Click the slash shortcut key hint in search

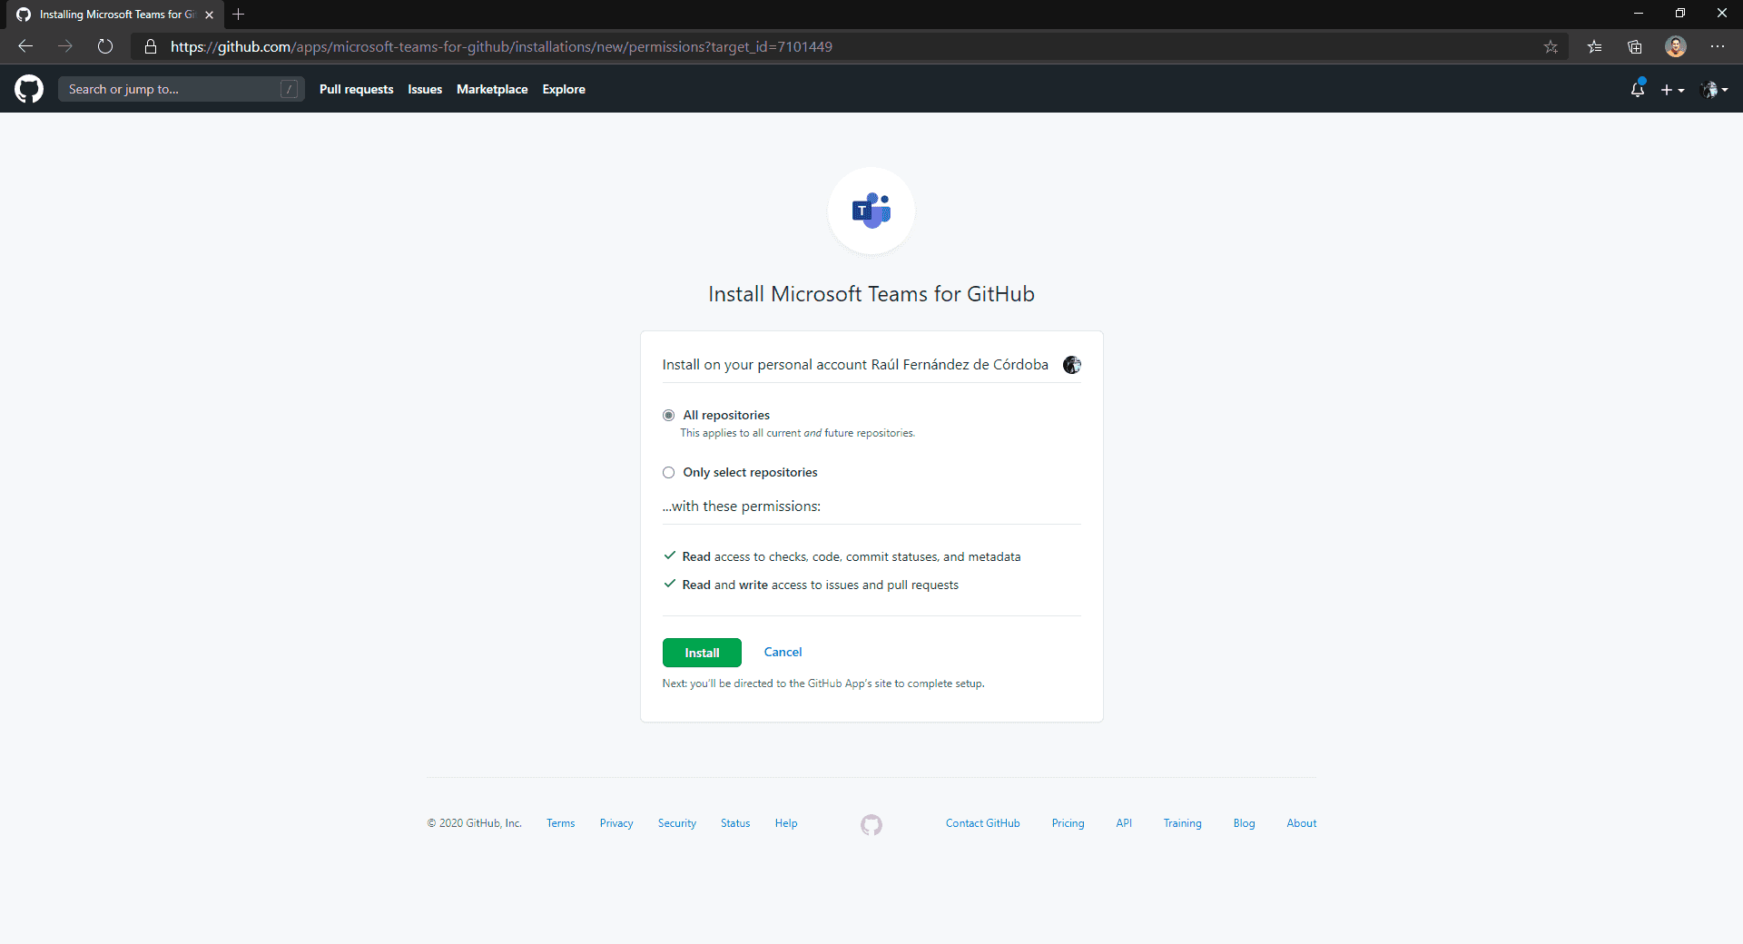pyautogui.click(x=290, y=89)
